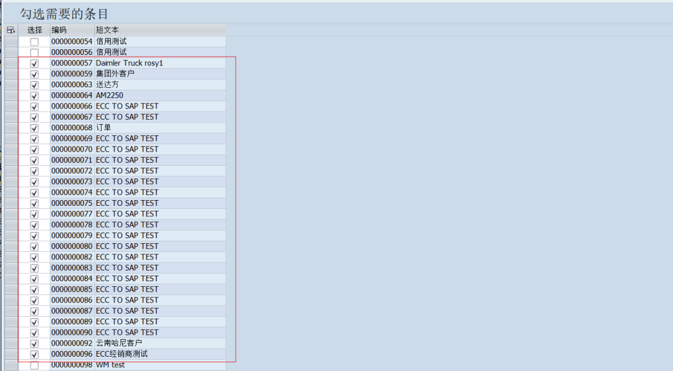The image size is (673, 371).
Task: Click code cell 0000000078
Action: click(x=72, y=224)
